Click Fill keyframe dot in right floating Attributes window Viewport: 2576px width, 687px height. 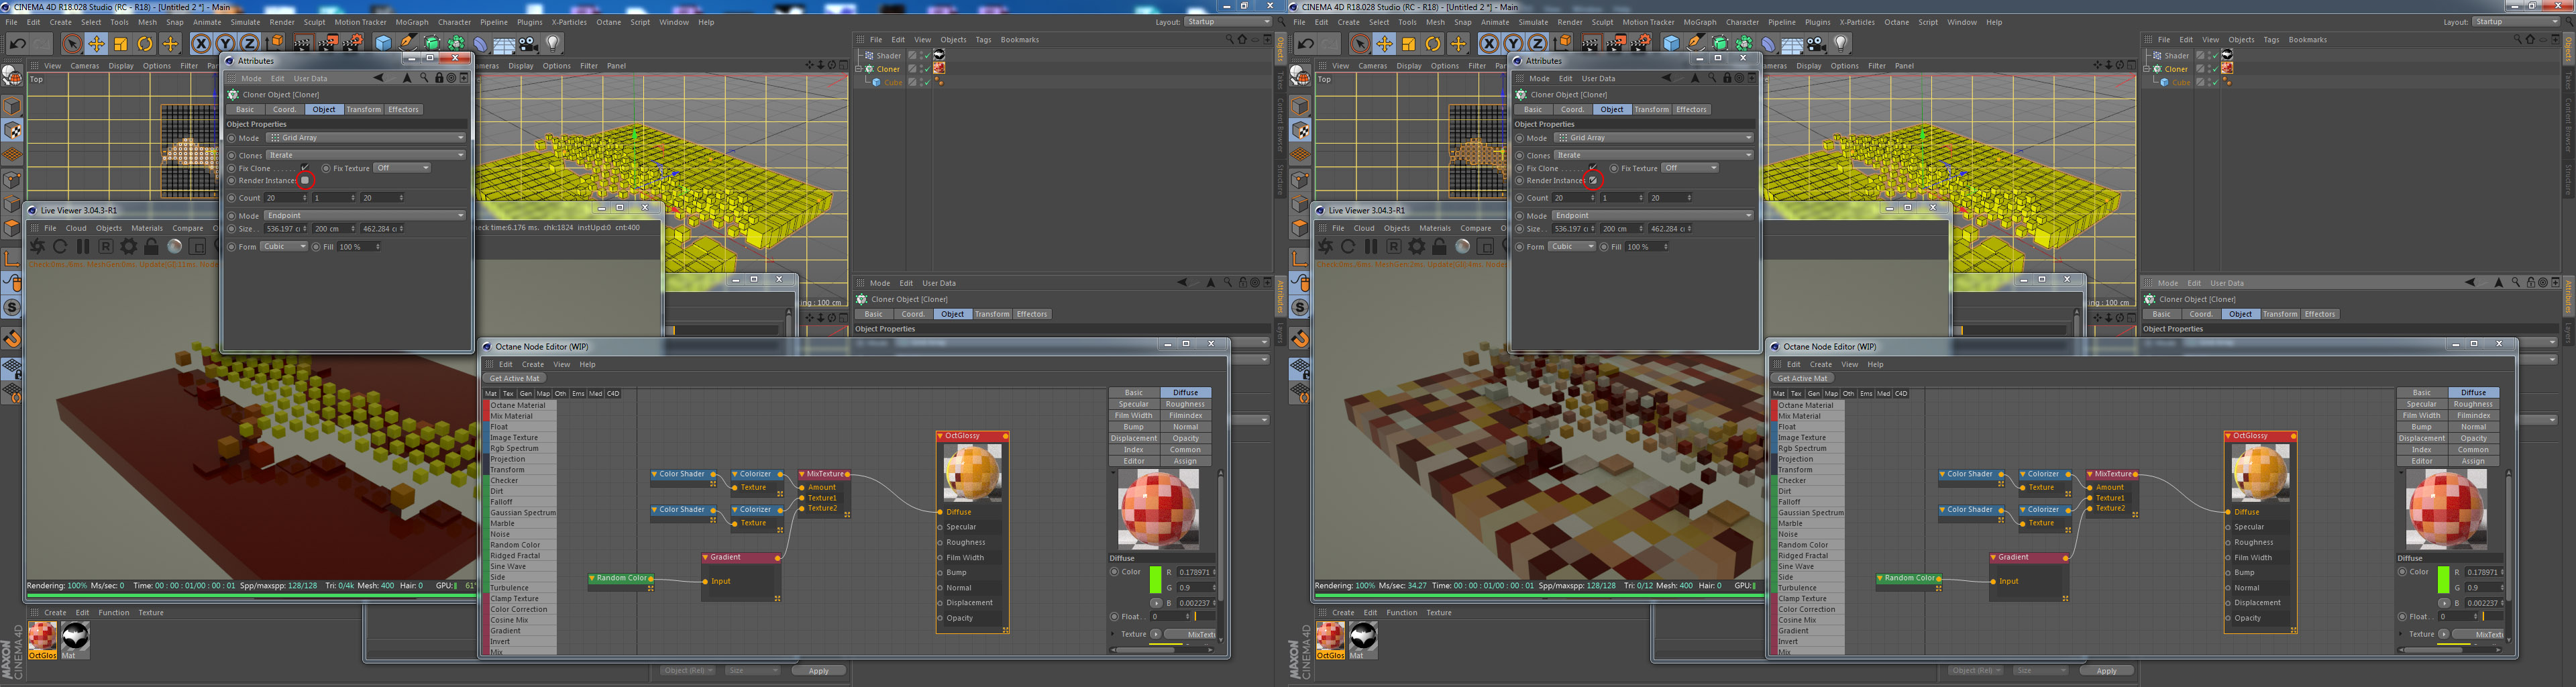(x=1604, y=246)
